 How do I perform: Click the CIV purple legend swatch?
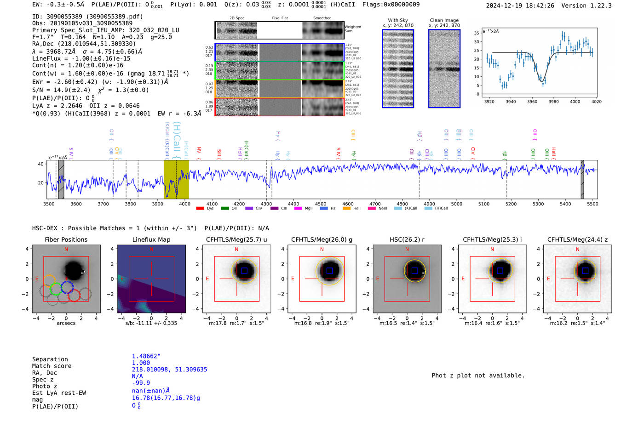(249, 208)
